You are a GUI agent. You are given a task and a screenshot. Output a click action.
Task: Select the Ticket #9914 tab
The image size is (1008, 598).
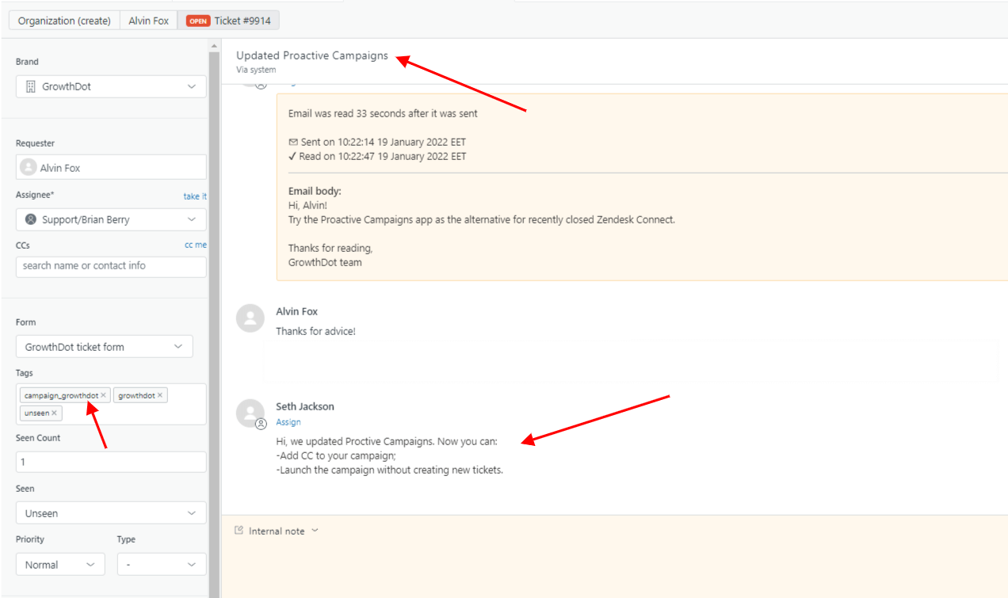tap(229, 21)
